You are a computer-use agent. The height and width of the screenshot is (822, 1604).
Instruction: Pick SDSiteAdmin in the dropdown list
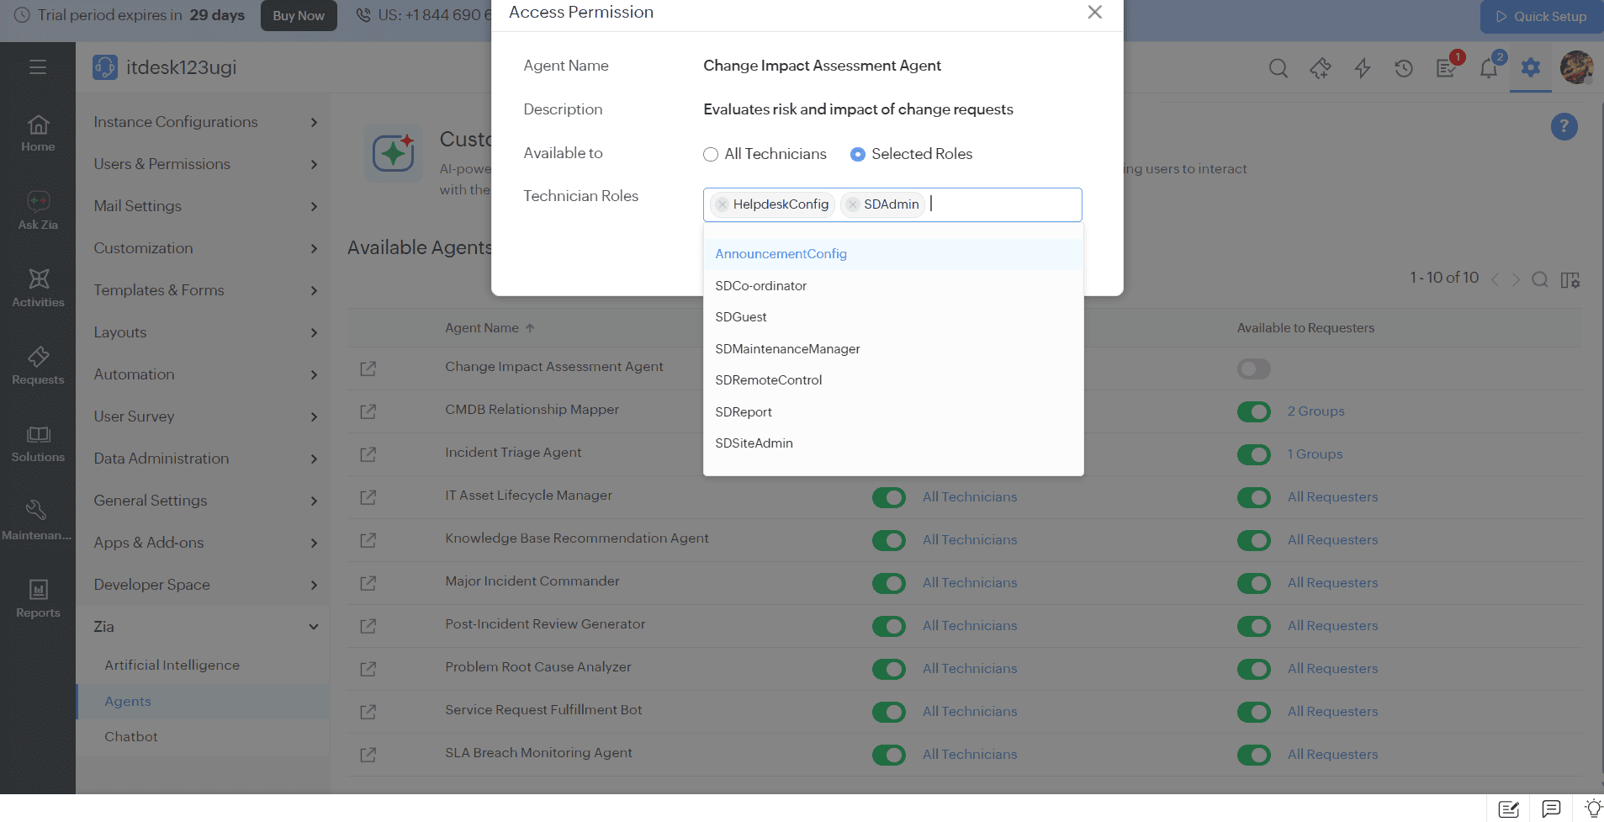click(x=754, y=443)
